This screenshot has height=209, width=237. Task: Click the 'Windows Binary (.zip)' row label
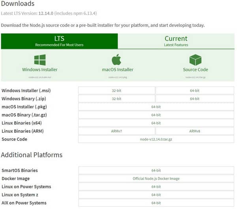pos(24,99)
